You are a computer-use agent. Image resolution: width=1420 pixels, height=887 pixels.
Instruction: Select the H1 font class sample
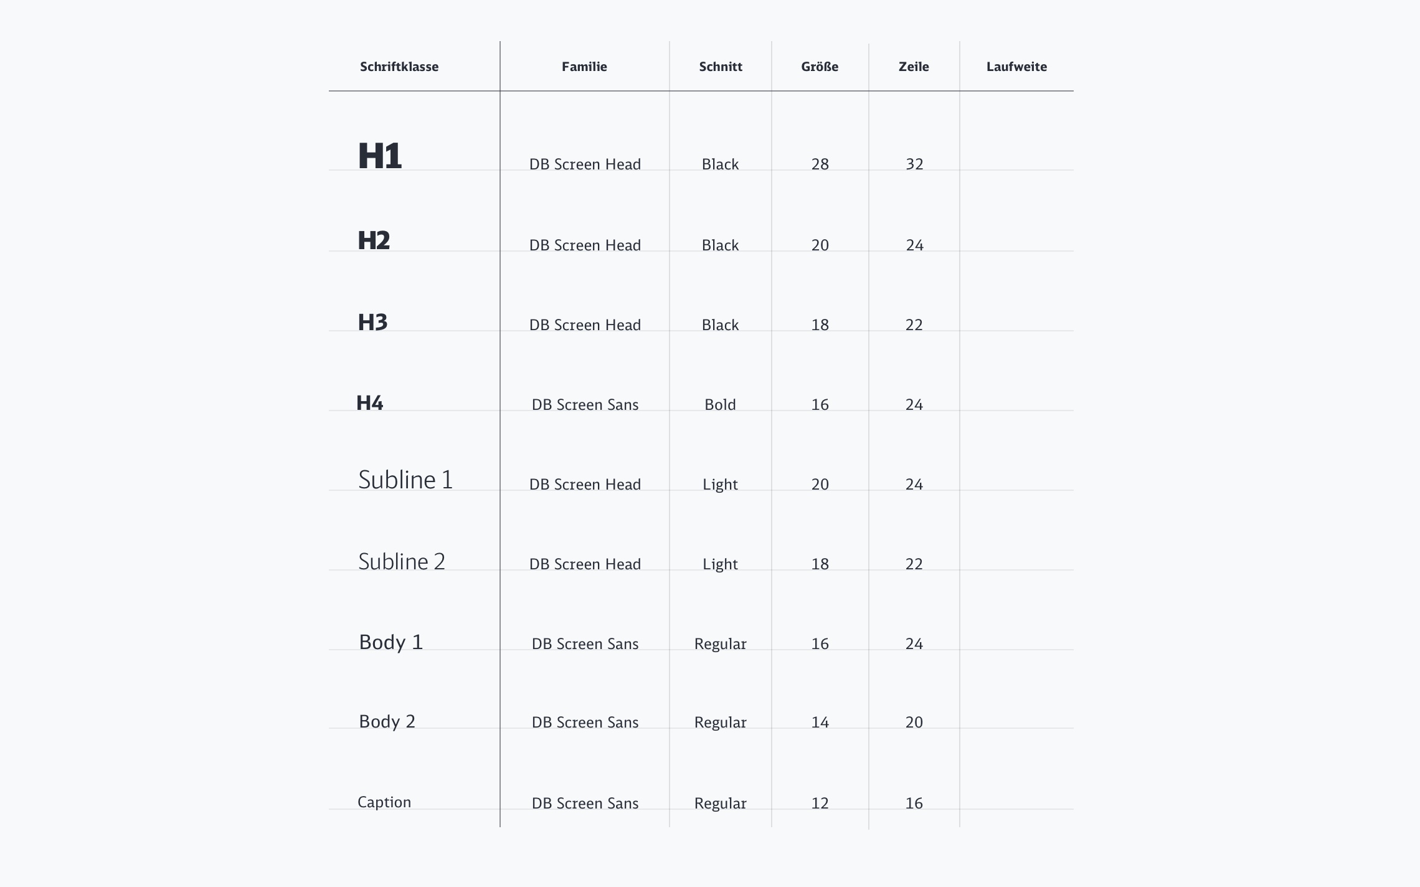[380, 156]
